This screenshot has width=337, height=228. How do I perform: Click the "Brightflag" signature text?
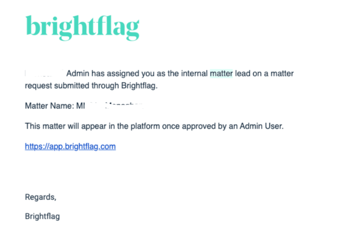click(42, 216)
